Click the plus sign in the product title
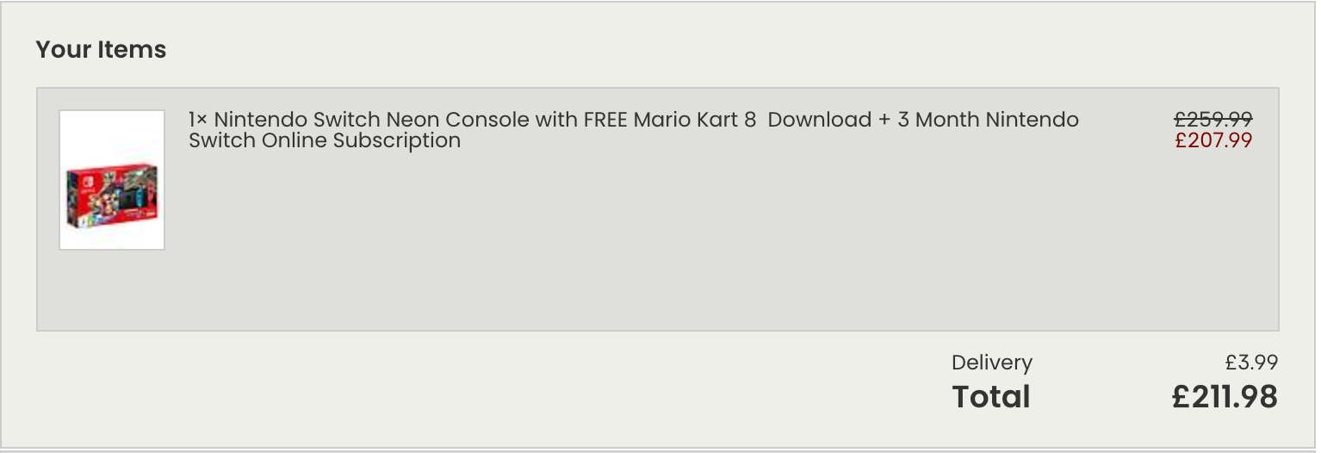Screen dimensions: 1321x453 884,120
